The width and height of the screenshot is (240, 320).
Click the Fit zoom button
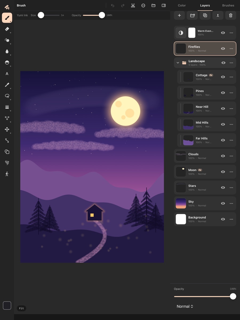[x=21, y=308]
